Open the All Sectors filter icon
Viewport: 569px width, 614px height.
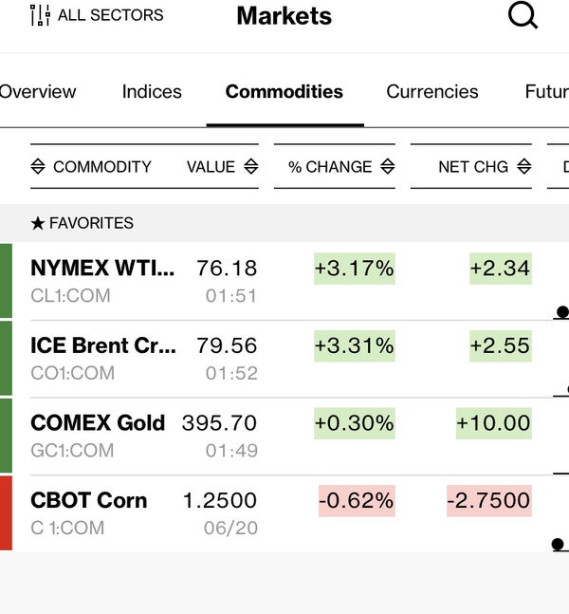pyautogui.click(x=40, y=15)
